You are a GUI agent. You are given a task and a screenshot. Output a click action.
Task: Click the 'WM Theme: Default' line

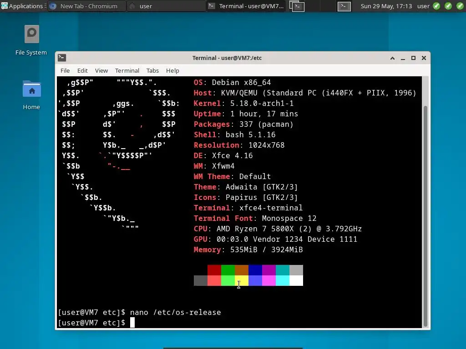pos(232,176)
